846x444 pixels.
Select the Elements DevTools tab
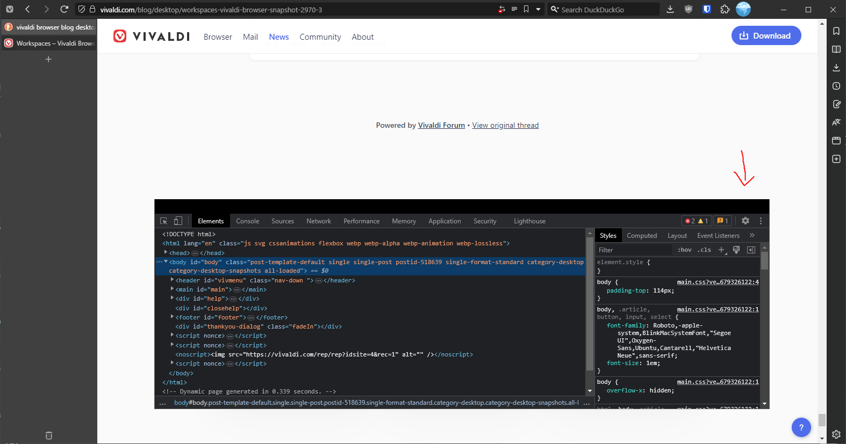coord(211,221)
